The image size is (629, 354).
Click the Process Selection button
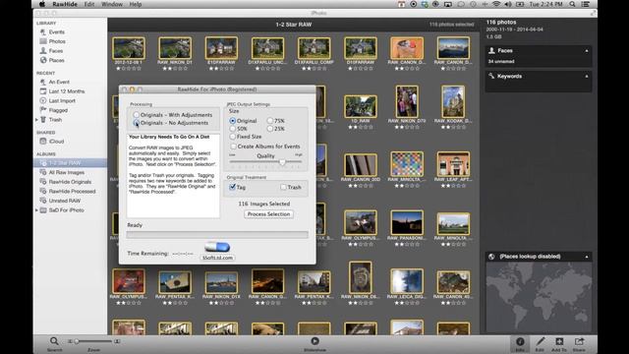[268, 214]
